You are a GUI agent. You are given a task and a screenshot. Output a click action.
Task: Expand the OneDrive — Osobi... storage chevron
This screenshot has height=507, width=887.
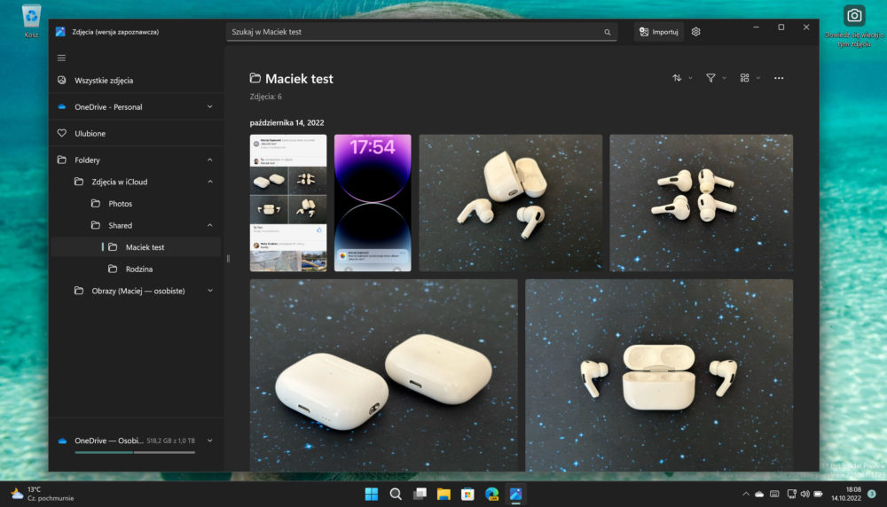coord(210,441)
